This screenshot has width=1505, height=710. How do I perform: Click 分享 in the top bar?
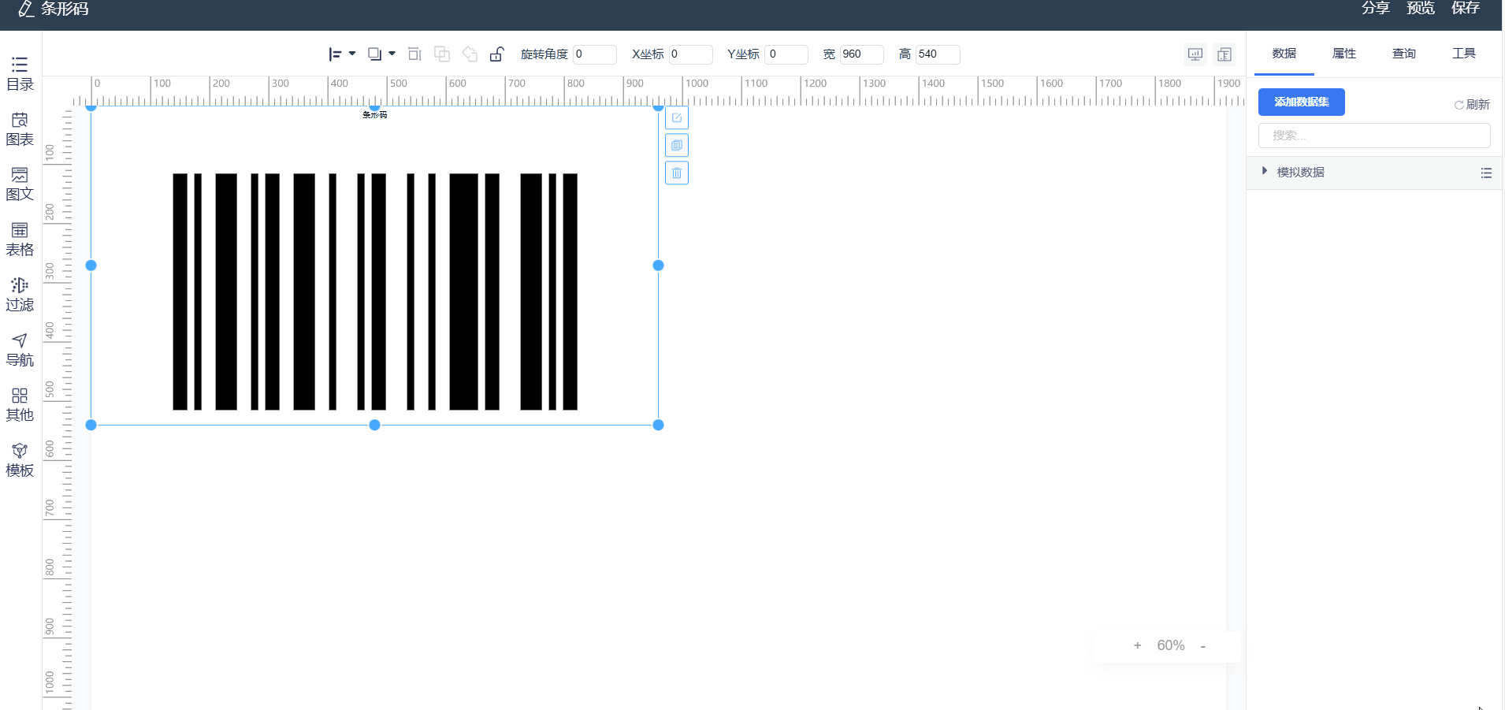[1376, 8]
